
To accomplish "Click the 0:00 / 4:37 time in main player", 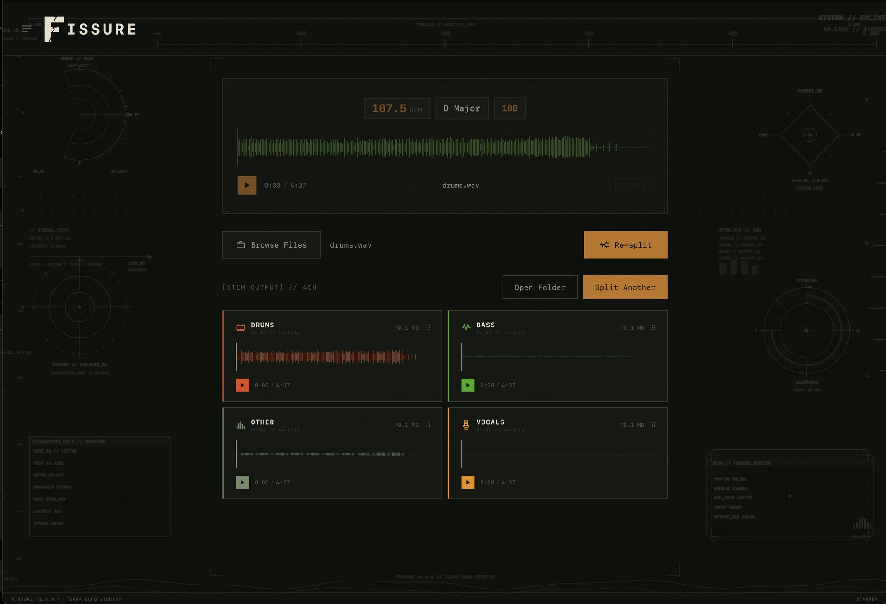I will pyautogui.click(x=285, y=186).
